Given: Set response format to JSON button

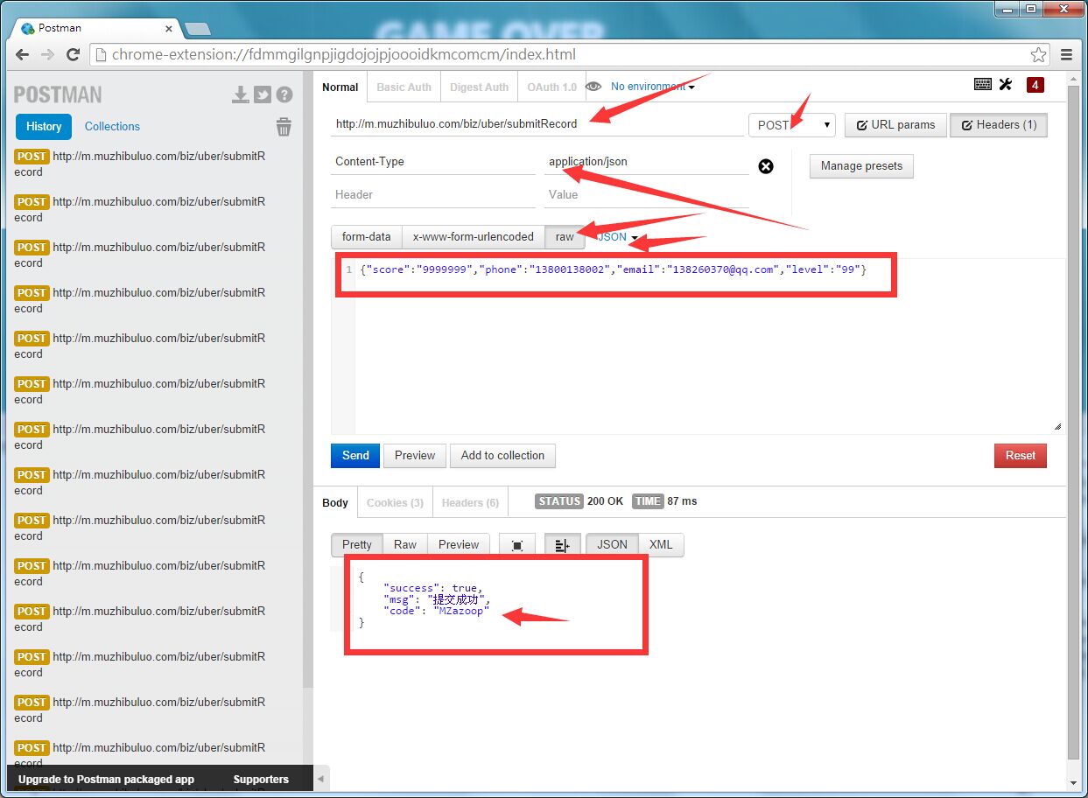Looking at the screenshot, I should tap(612, 545).
